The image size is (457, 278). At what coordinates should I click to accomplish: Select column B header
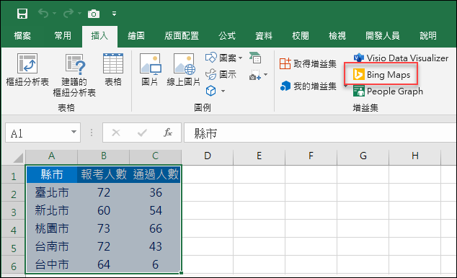[104, 156]
